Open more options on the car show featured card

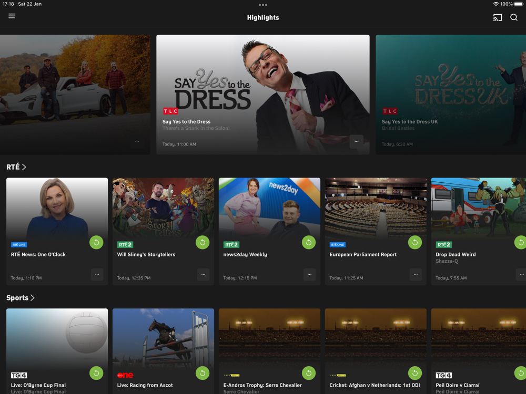tap(137, 141)
